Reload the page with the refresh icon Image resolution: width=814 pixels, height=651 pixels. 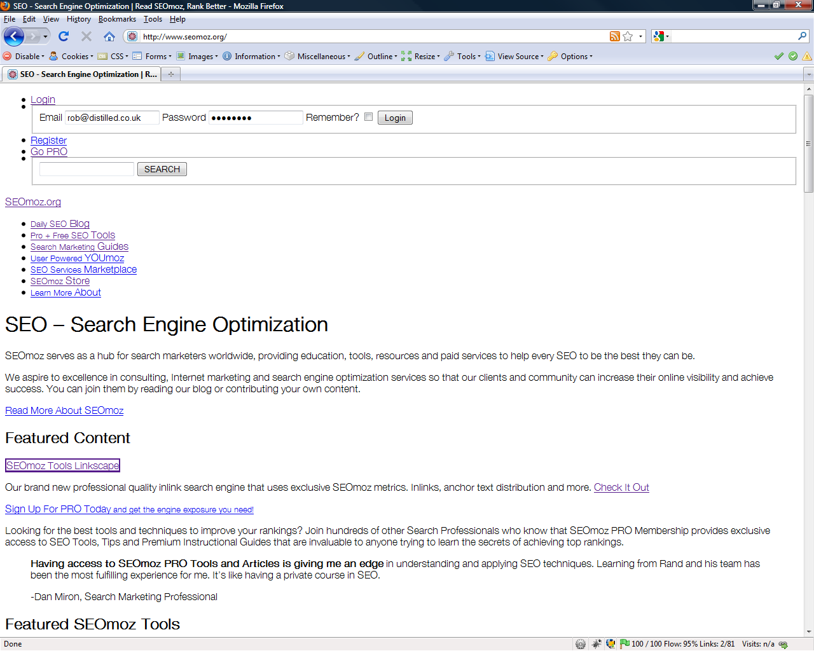pyautogui.click(x=64, y=36)
